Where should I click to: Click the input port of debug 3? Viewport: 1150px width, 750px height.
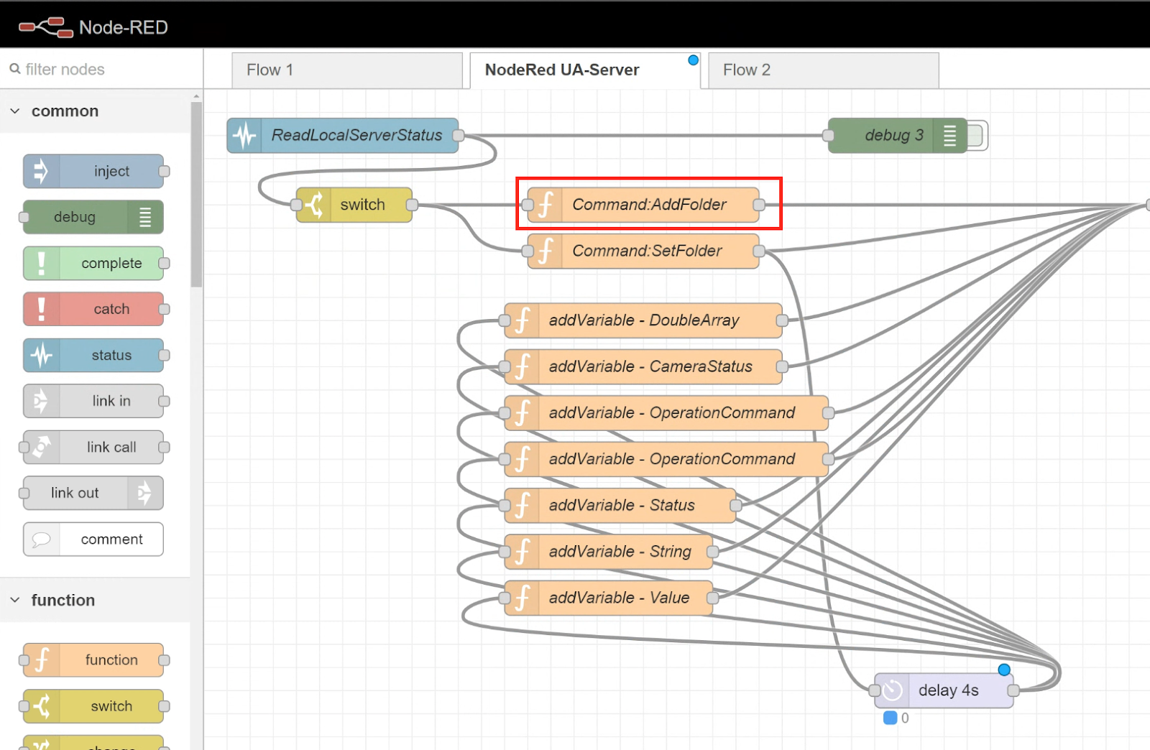(x=828, y=135)
